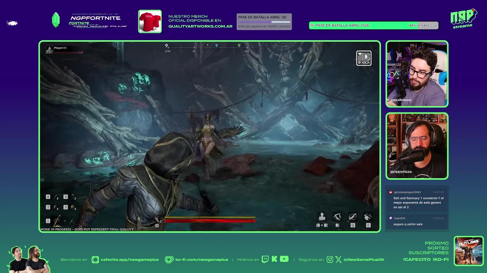
Task: Click the stealth takedown ability icon
Action: (322, 217)
